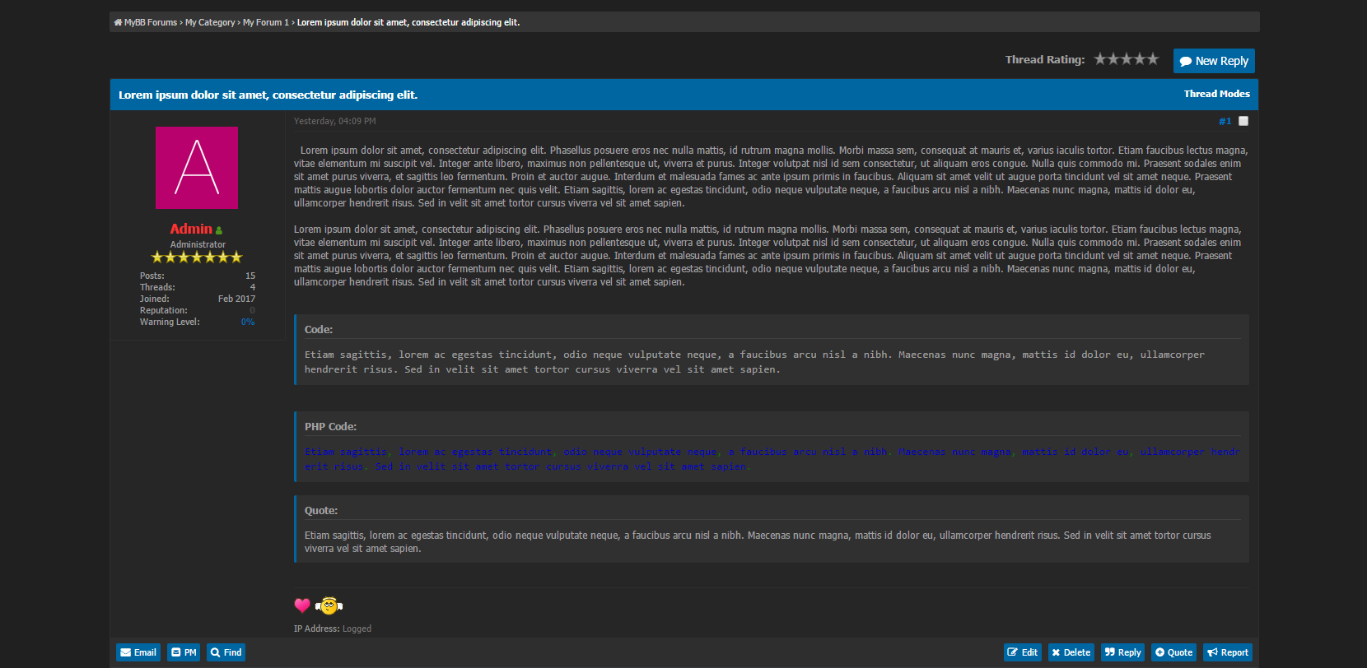Click the Email button under the post

[x=138, y=652]
